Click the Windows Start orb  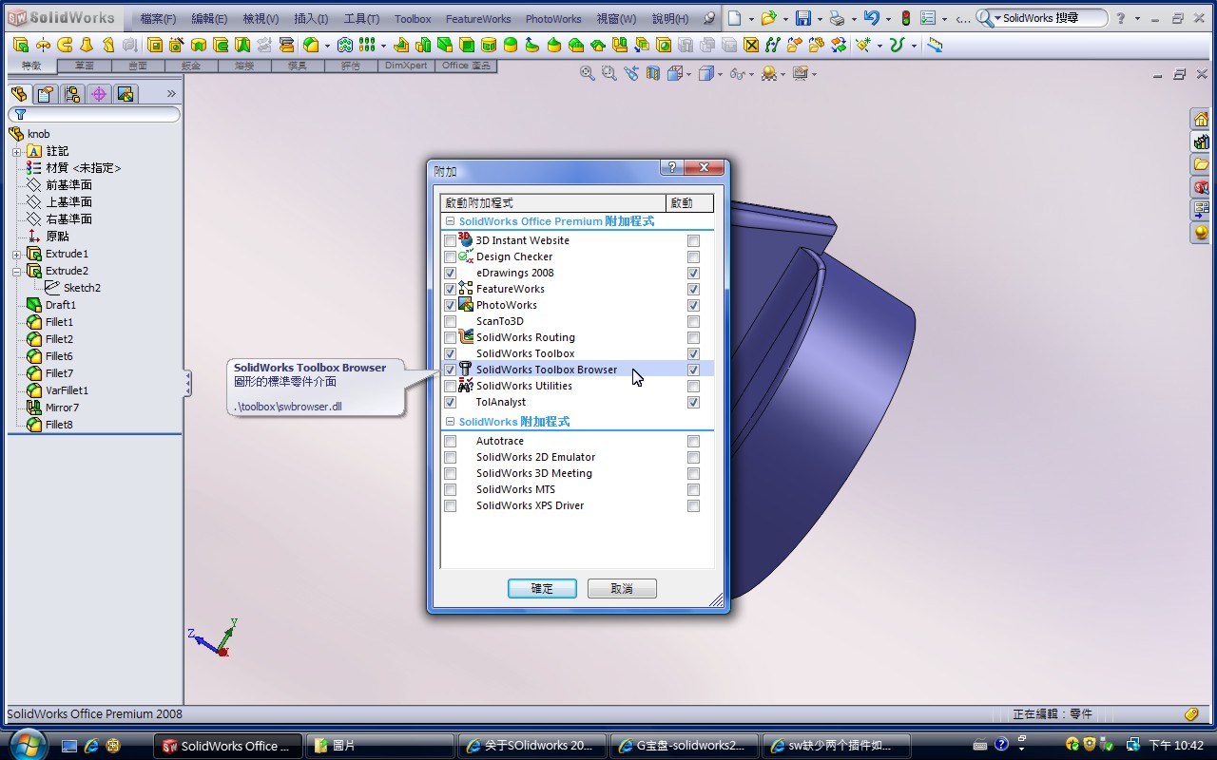pos(27,745)
